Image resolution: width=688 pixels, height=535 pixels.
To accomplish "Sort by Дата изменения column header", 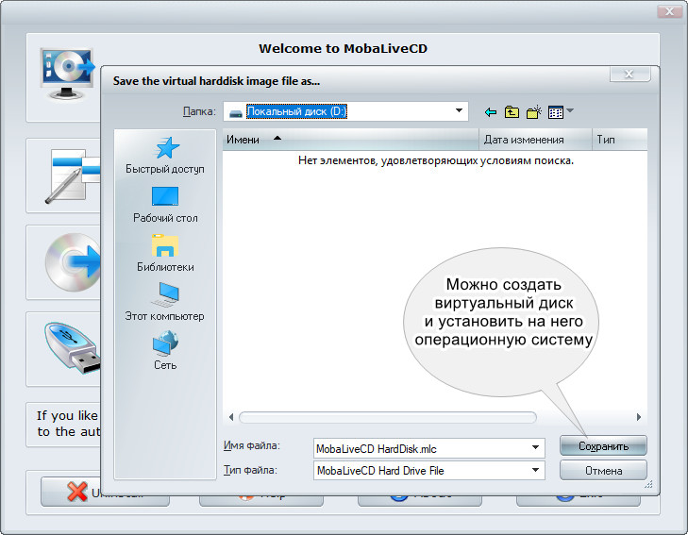I will click(535, 140).
